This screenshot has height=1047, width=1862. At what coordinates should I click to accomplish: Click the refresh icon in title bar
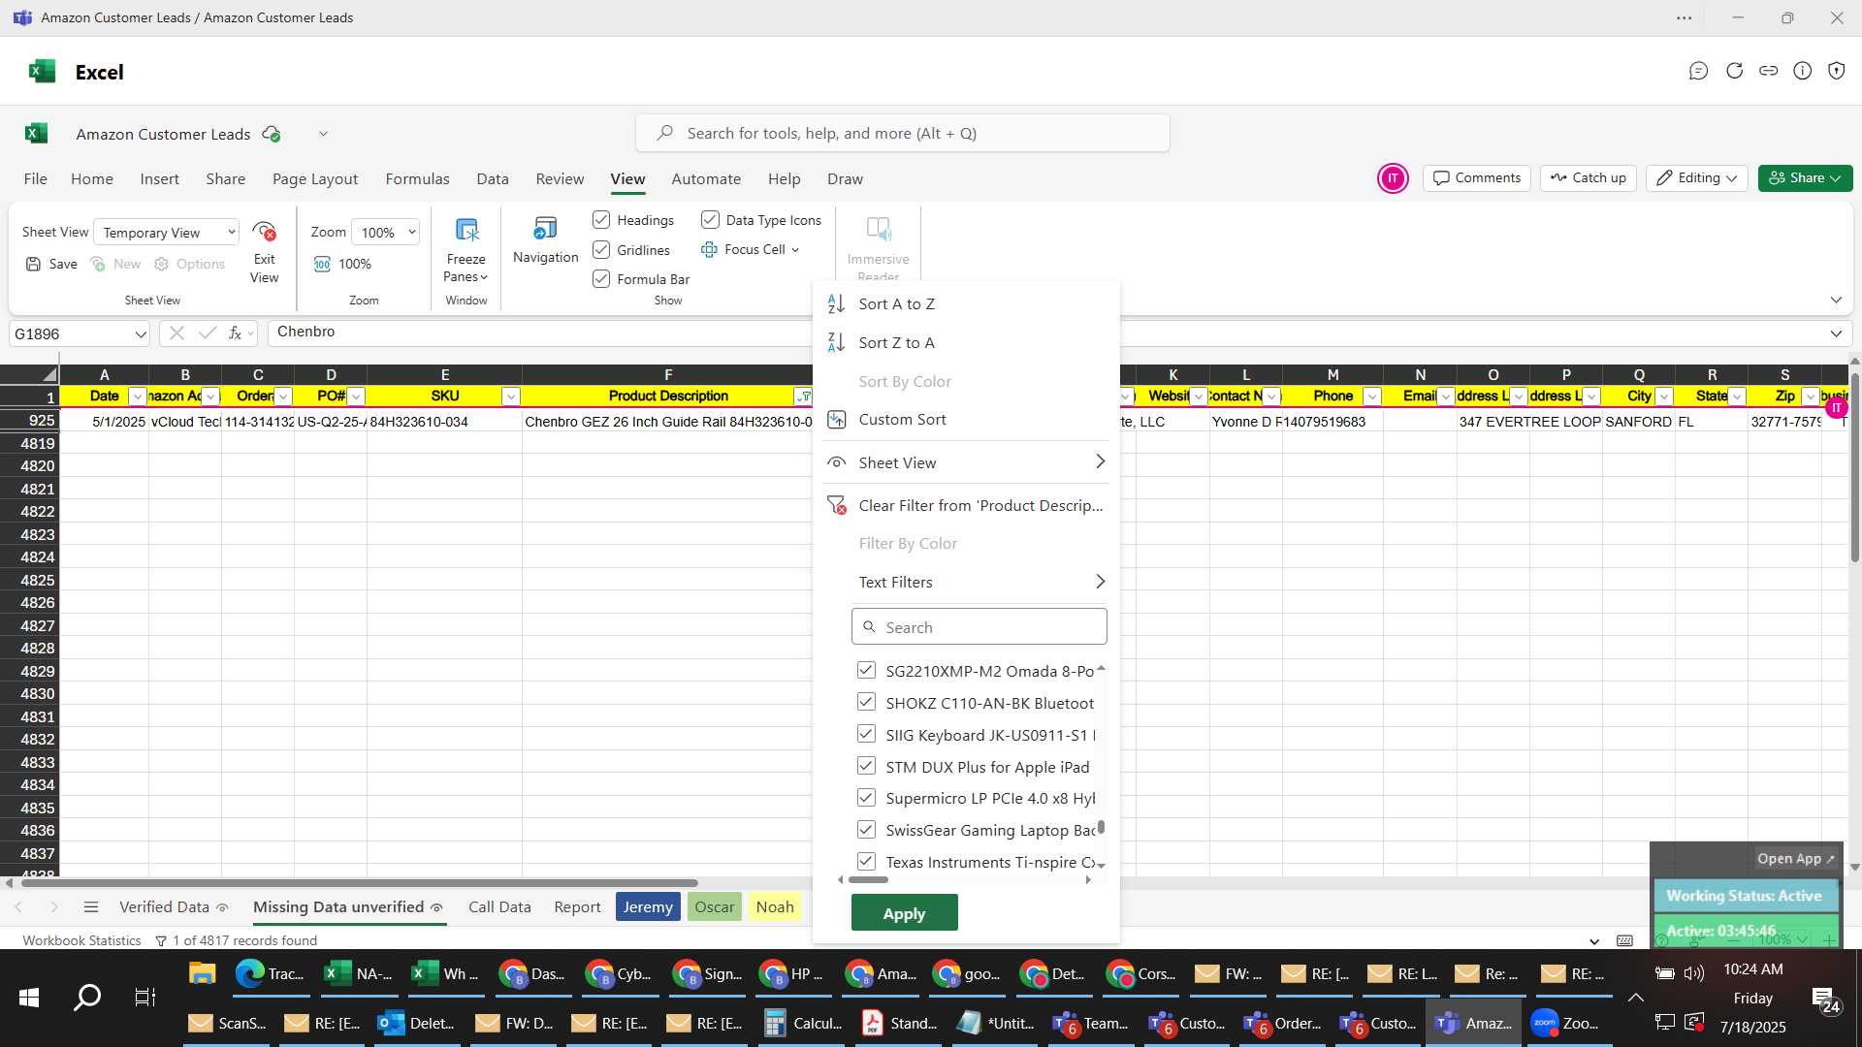tap(1734, 71)
